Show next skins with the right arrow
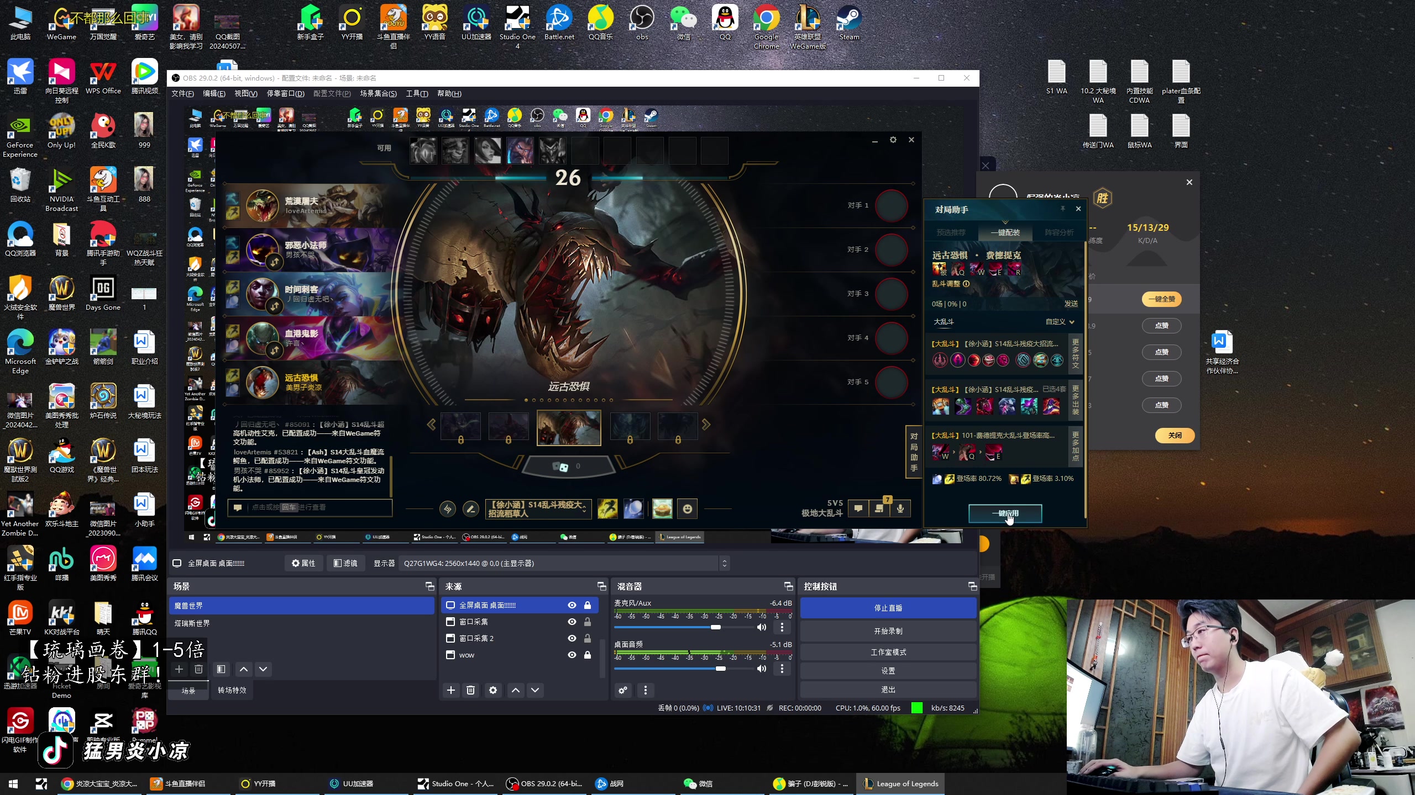Viewport: 1415px width, 795px height. point(706,425)
